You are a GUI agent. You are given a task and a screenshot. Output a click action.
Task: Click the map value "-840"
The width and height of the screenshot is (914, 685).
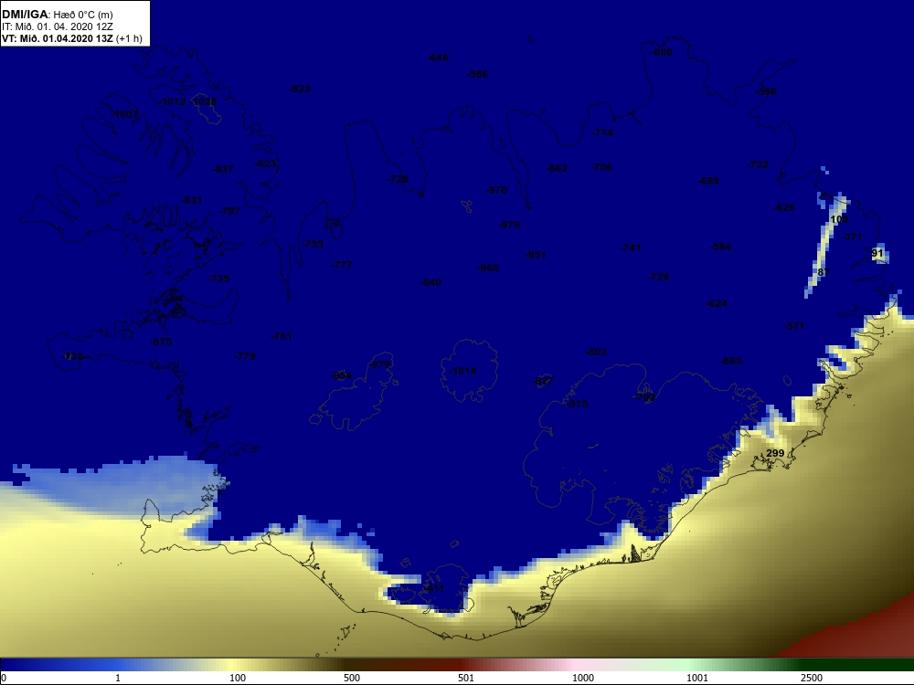pos(430,282)
